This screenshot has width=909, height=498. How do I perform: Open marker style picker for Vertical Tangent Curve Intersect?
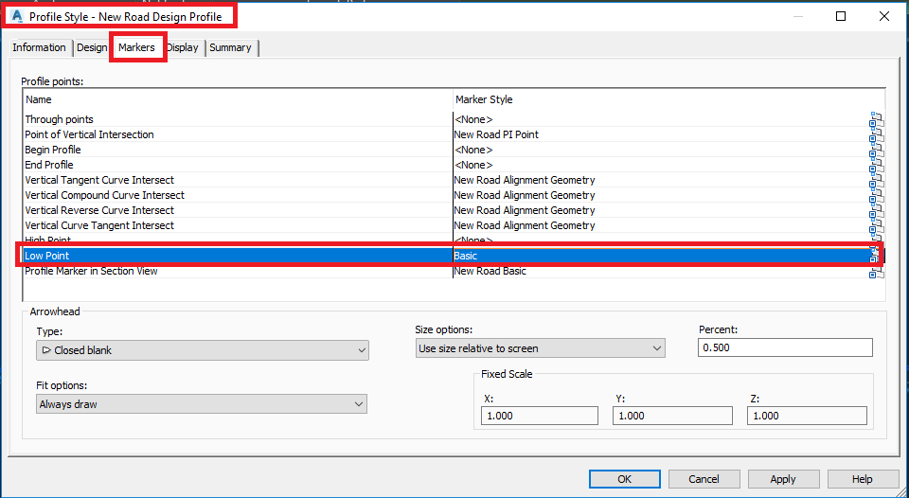876,181
